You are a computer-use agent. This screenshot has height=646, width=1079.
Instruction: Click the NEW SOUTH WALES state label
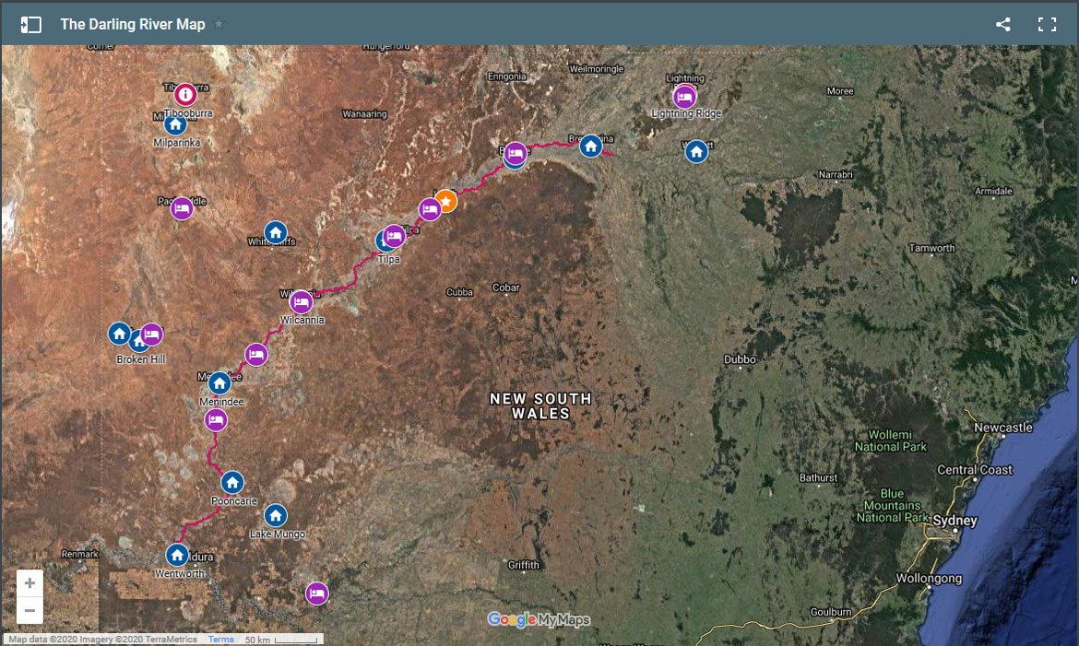point(540,405)
